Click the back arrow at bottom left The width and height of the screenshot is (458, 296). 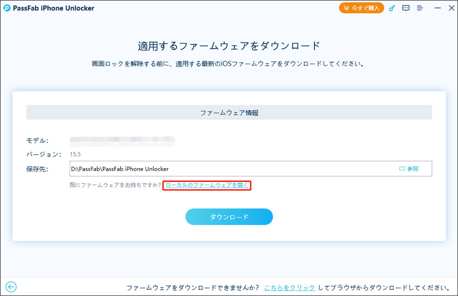point(10,287)
